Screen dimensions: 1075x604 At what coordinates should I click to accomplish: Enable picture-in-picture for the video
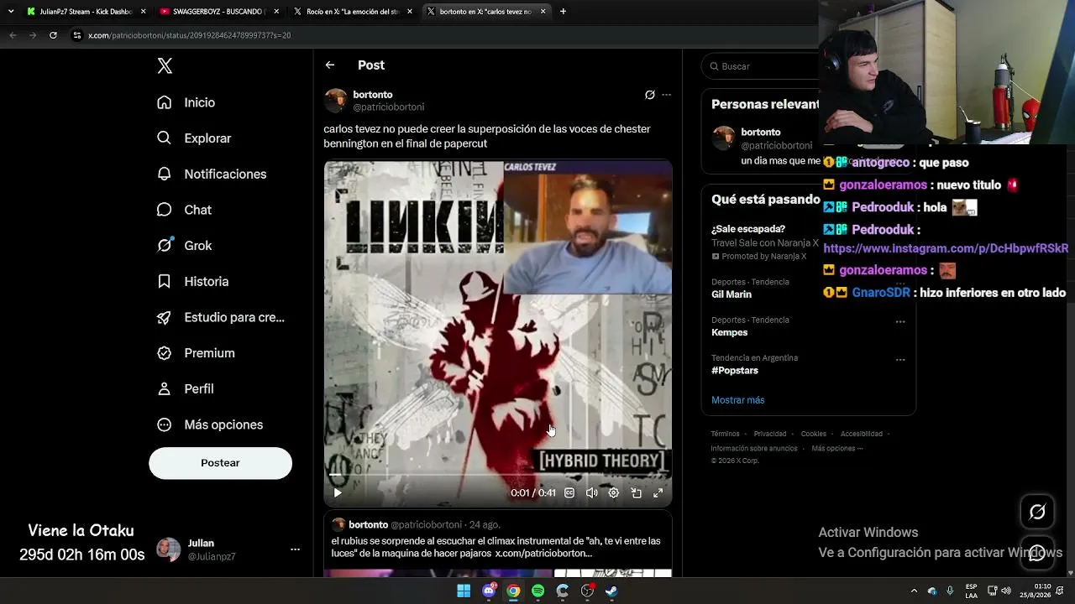click(636, 493)
